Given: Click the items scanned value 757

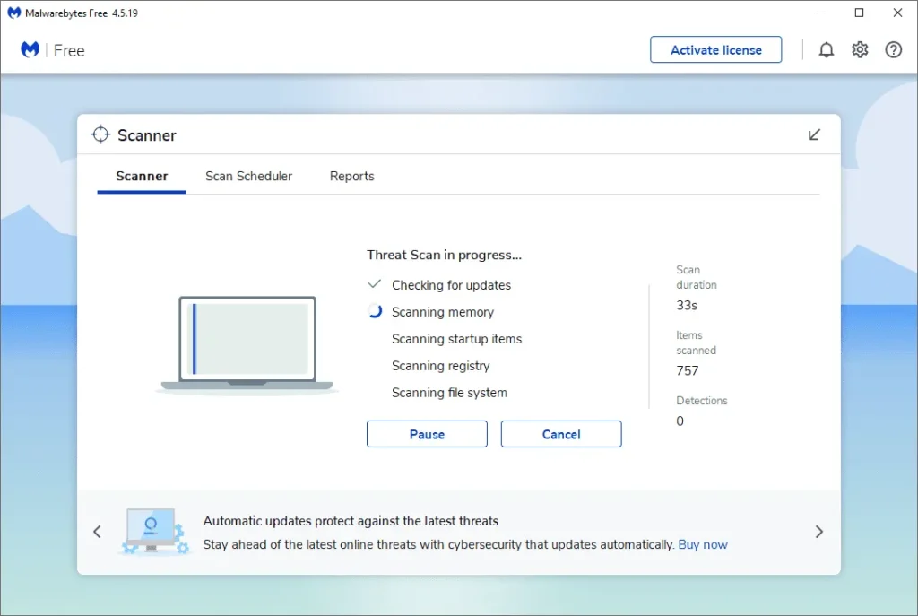Looking at the screenshot, I should [688, 370].
